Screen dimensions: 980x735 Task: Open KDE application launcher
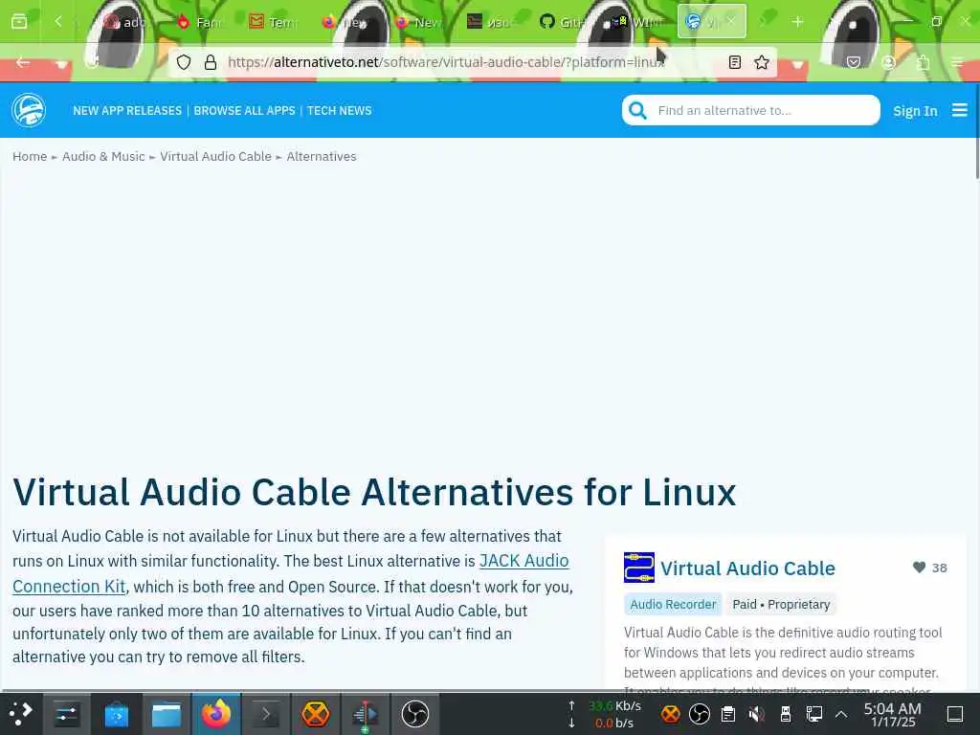pos(21,714)
